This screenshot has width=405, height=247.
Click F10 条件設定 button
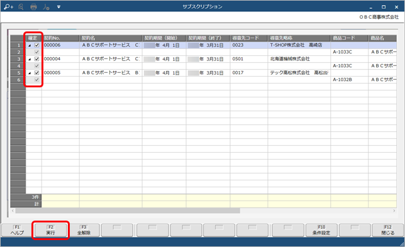[321, 230]
